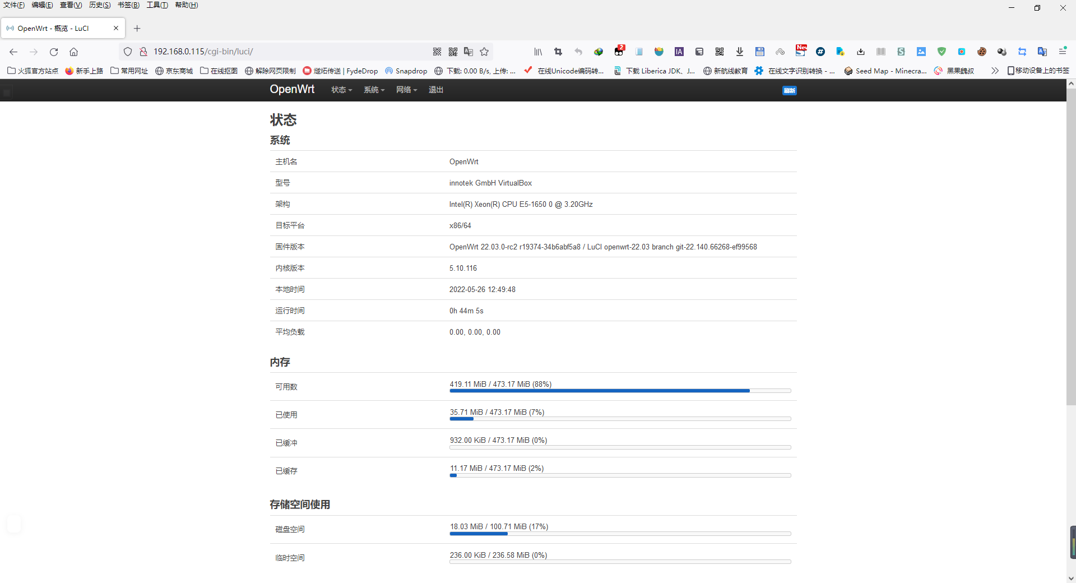Go to the browser home page
Viewport: 1076px width, 583px height.
coord(73,52)
